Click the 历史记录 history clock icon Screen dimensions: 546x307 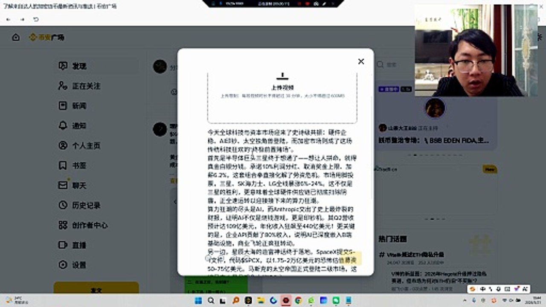pyautogui.click(x=63, y=205)
